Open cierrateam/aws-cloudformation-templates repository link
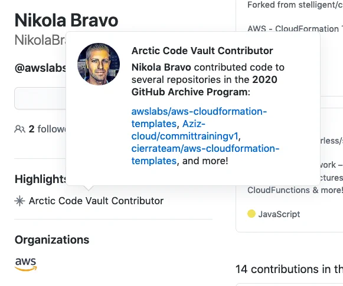343x286 pixels. [205, 155]
